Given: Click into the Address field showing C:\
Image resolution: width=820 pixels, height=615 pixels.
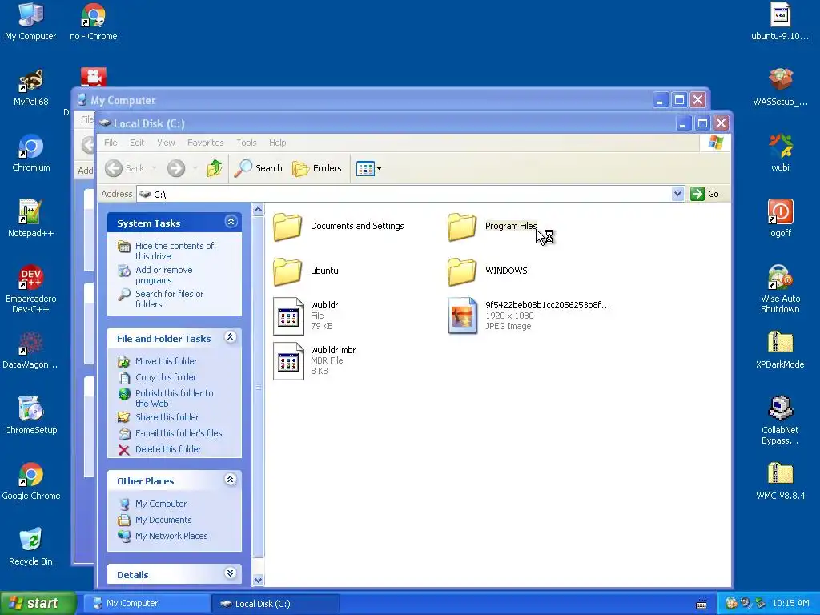Looking at the screenshot, I should pyautogui.click(x=404, y=194).
